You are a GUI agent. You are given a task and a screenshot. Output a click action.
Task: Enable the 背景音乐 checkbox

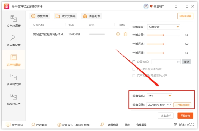(134, 62)
